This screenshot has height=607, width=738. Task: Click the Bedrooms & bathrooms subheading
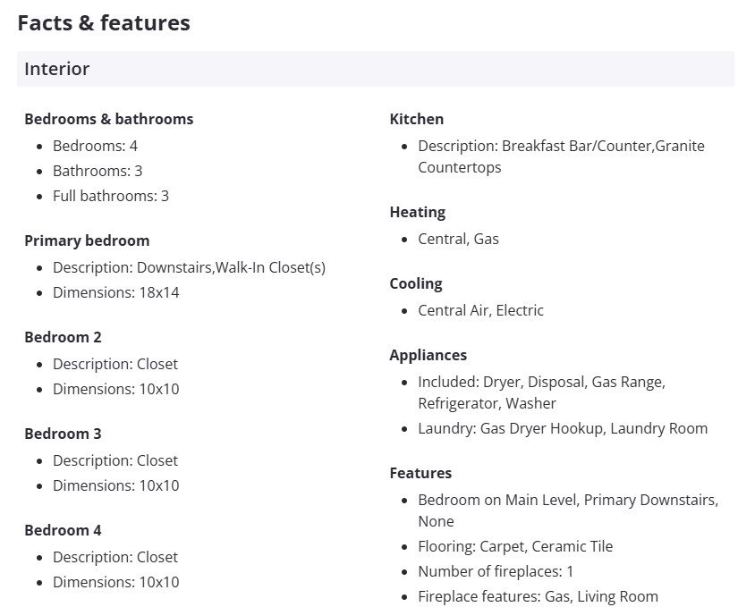click(108, 119)
